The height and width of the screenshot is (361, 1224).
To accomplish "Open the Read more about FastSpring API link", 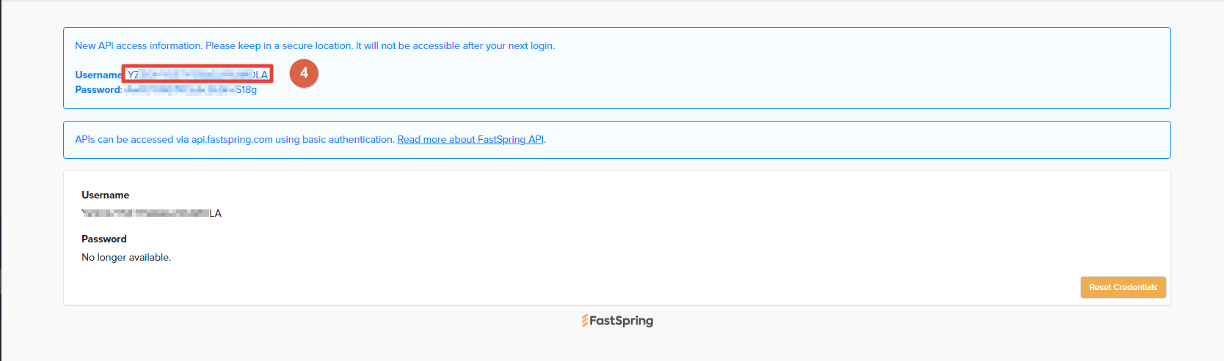I will click(x=470, y=139).
